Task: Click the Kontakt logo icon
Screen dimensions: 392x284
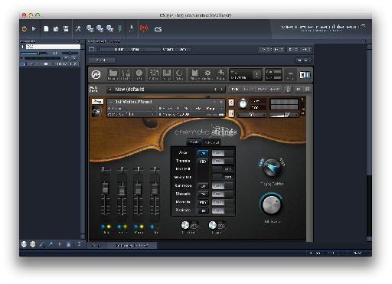Action: pyautogui.click(x=96, y=74)
